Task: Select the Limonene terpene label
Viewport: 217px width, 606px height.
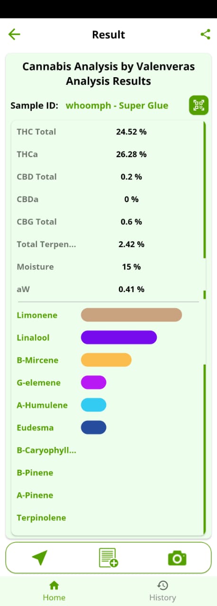Action: click(37, 315)
